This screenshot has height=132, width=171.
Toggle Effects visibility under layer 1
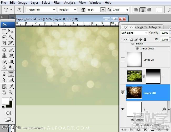click(x=133, y=120)
